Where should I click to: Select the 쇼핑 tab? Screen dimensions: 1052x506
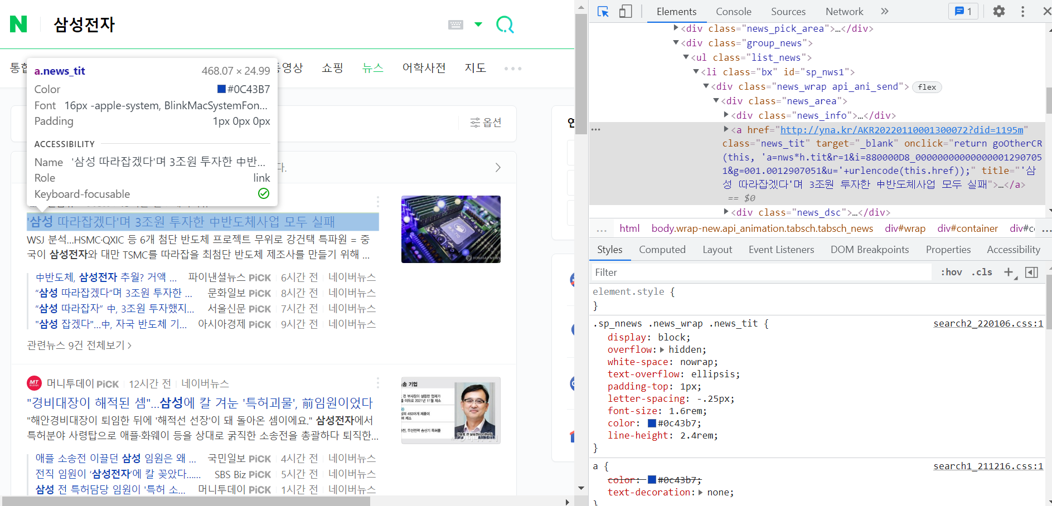click(332, 68)
